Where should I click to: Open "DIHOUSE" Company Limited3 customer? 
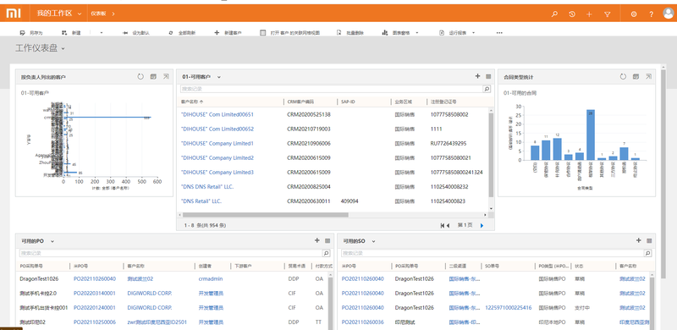[x=217, y=173]
